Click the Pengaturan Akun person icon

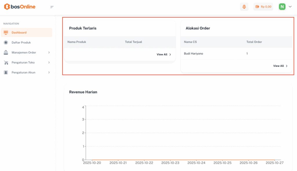pos(6,72)
